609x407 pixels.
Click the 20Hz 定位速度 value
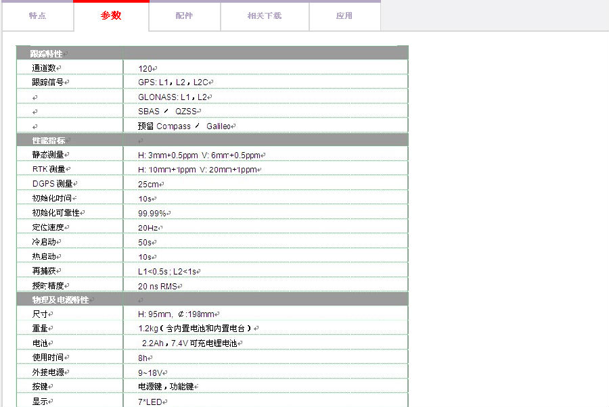point(149,228)
